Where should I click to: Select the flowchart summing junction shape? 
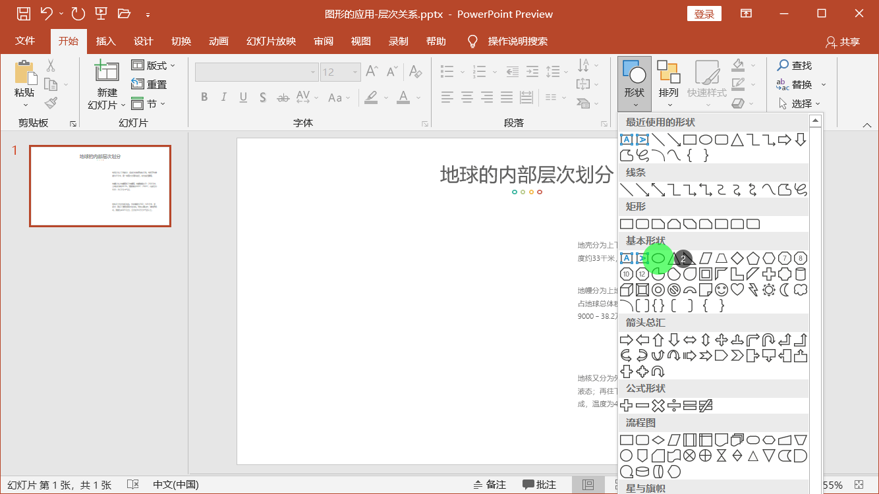(690, 455)
